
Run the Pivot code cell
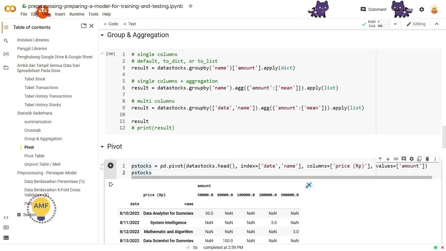[110, 166]
